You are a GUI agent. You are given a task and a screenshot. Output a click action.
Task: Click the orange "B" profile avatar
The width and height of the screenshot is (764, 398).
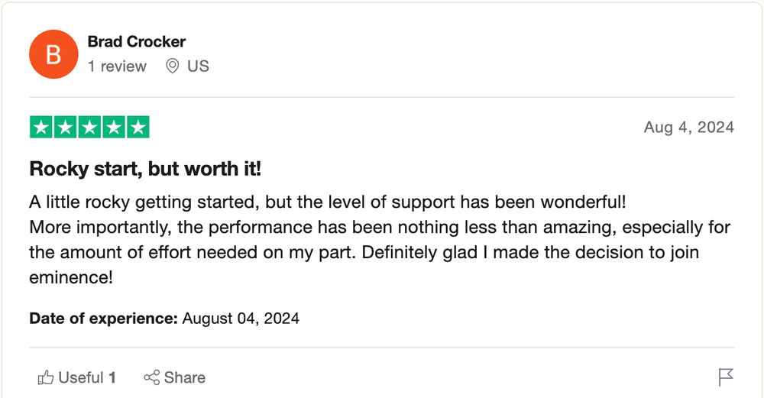tap(53, 54)
